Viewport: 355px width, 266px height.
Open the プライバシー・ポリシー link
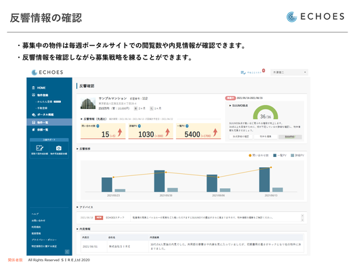pos(44,240)
